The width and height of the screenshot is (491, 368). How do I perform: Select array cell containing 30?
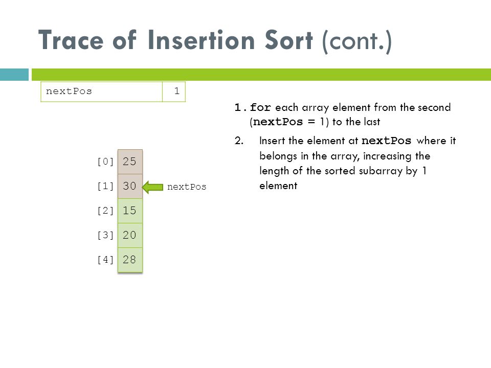coord(130,186)
